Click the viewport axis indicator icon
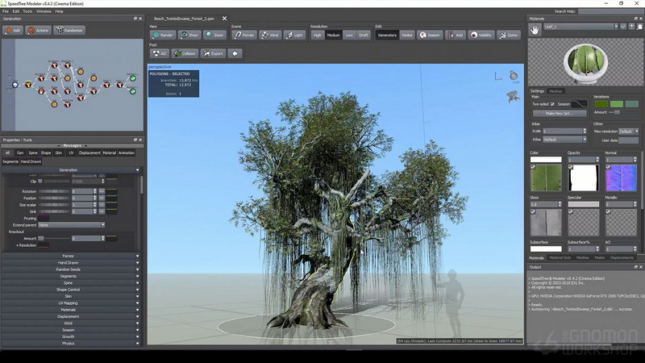This screenshot has width=645, height=363. coord(498,76)
